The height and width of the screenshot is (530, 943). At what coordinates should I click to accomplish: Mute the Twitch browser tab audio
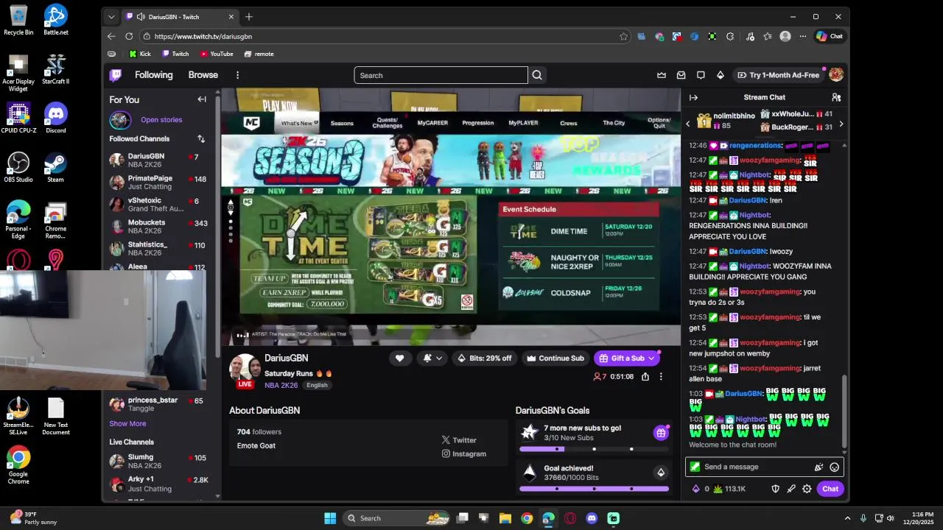click(x=141, y=17)
